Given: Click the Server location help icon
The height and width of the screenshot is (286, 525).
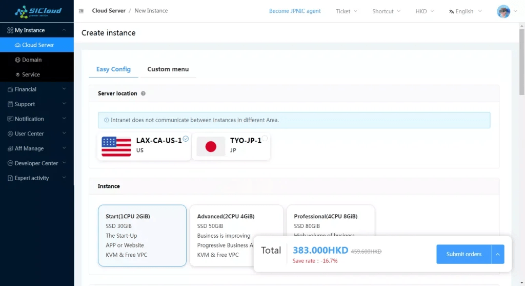Looking at the screenshot, I should tap(143, 93).
